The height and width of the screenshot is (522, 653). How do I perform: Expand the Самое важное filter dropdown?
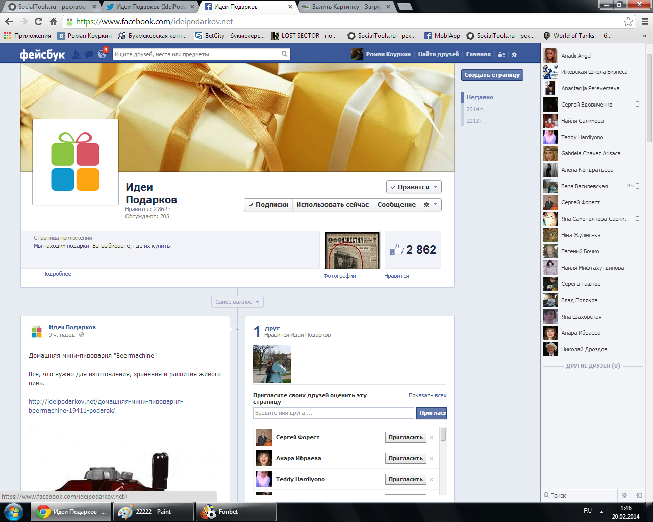[237, 302]
